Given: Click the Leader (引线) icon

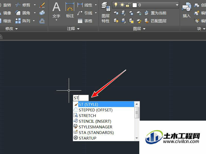Looking at the screenshot, I should 80,13.
